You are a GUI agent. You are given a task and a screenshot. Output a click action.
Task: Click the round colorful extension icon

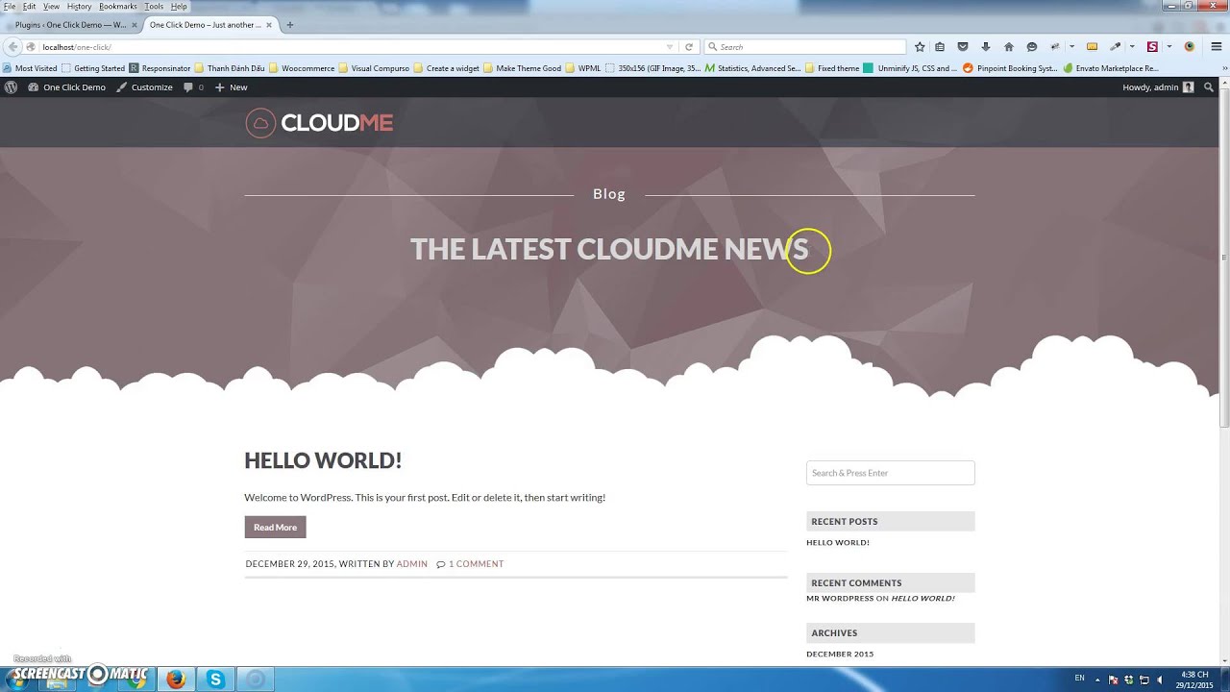(x=1190, y=46)
